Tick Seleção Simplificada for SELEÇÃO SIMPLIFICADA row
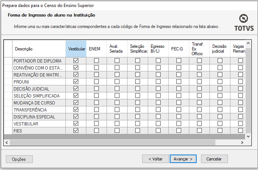Screen dimensions: 258x170 coord(137,96)
